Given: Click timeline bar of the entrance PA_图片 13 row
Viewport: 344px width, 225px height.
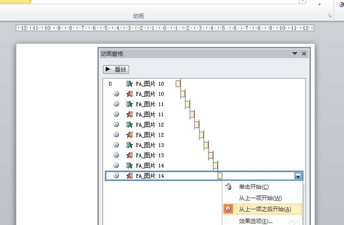Looking at the screenshot, I should pos(206,145).
